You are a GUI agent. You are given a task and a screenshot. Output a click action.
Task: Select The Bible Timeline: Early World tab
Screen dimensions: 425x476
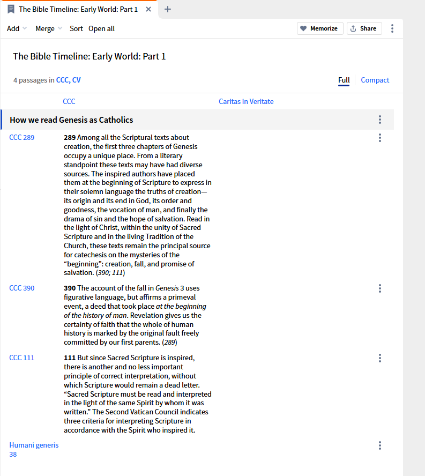[x=78, y=10]
